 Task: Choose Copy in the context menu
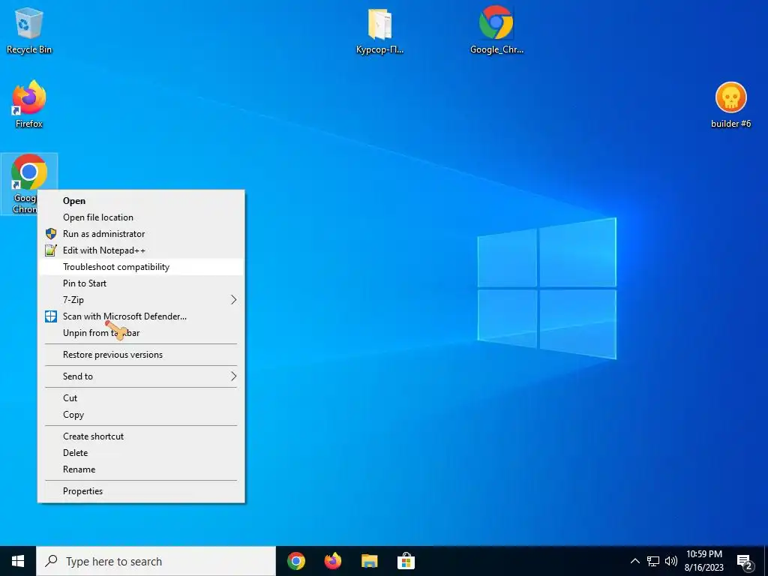(141, 415)
